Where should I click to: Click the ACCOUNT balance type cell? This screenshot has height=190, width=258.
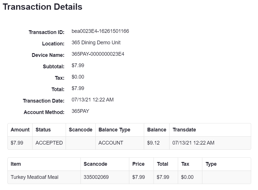[111, 143]
